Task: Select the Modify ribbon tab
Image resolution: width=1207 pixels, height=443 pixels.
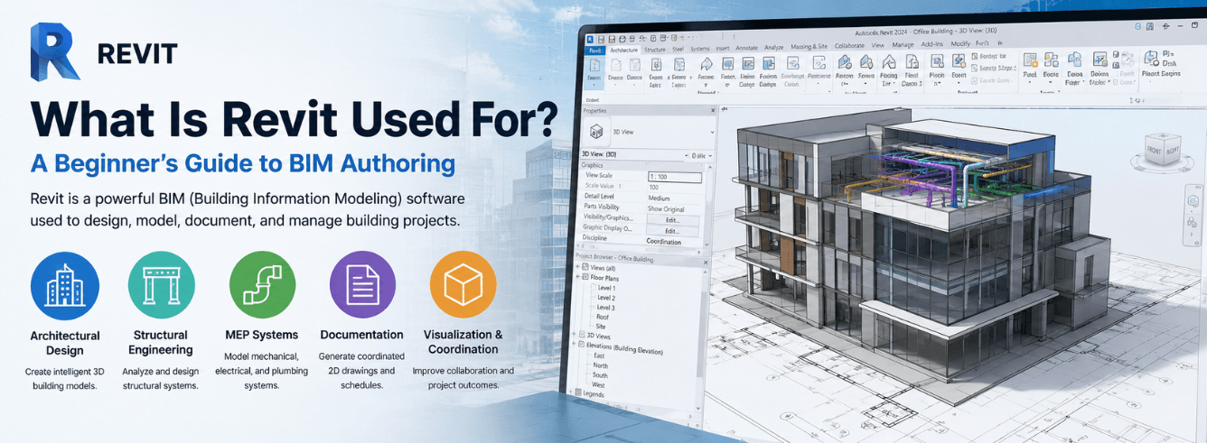Action: pyautogui.click(x=960, y=43)
